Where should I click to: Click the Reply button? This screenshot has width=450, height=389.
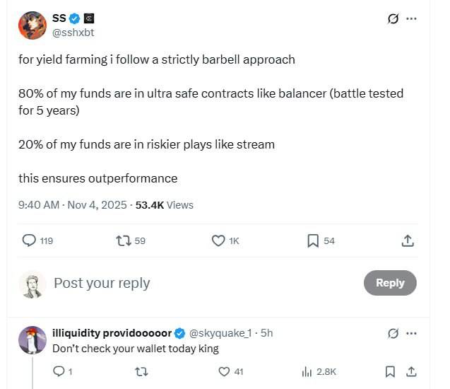(x=390, y=283)
